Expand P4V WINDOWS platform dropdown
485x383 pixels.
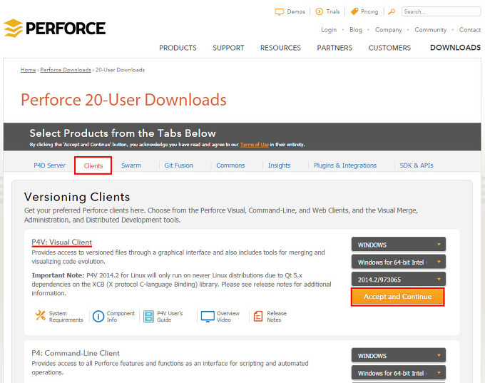(x=399, y=245)
